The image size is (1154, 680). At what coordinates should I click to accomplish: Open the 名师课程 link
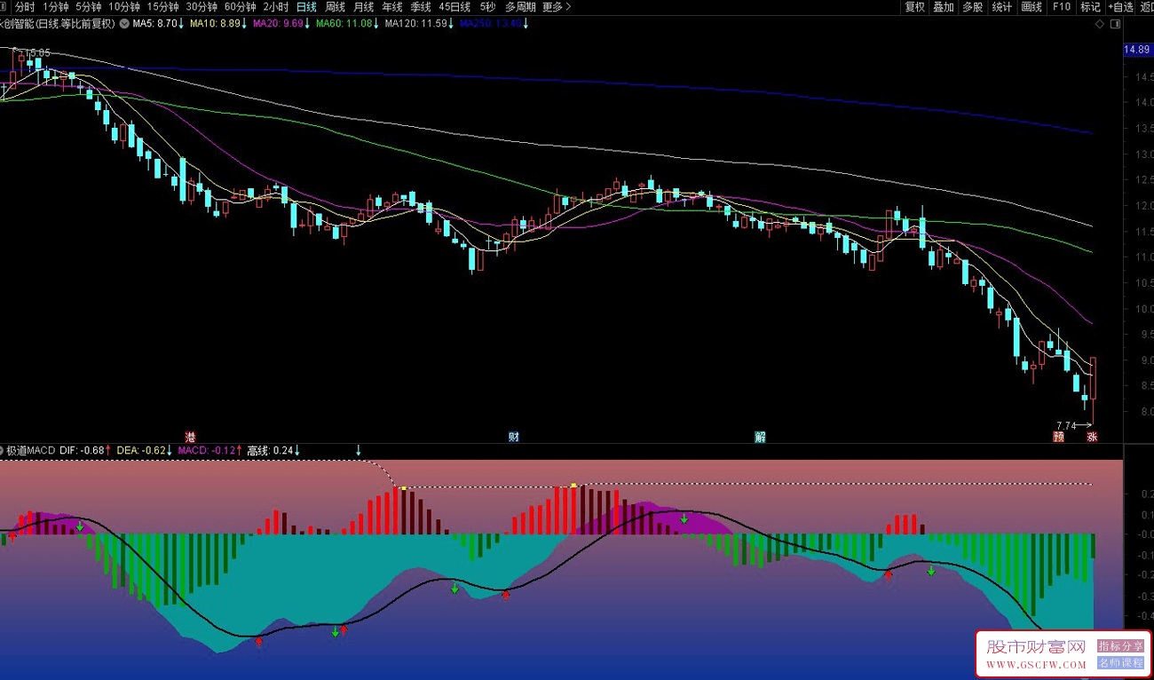pos(1120,662)
